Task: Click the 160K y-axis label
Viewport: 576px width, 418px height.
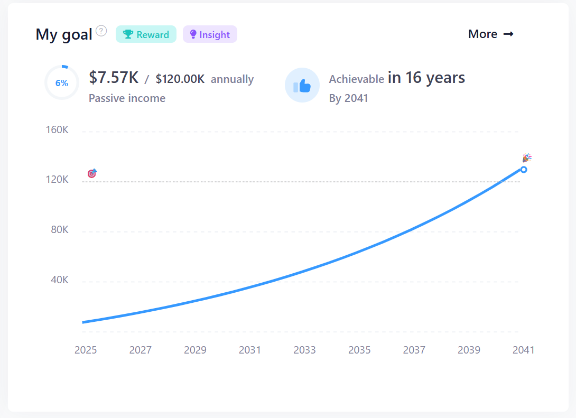Action: (x=56, y=130)
